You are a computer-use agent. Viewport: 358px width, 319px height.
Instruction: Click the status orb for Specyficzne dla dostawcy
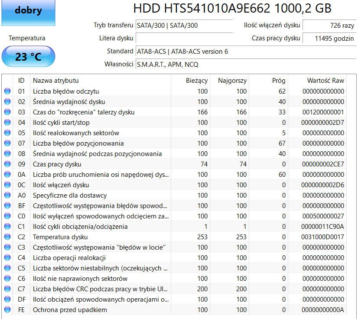click(x=7, y=195)
